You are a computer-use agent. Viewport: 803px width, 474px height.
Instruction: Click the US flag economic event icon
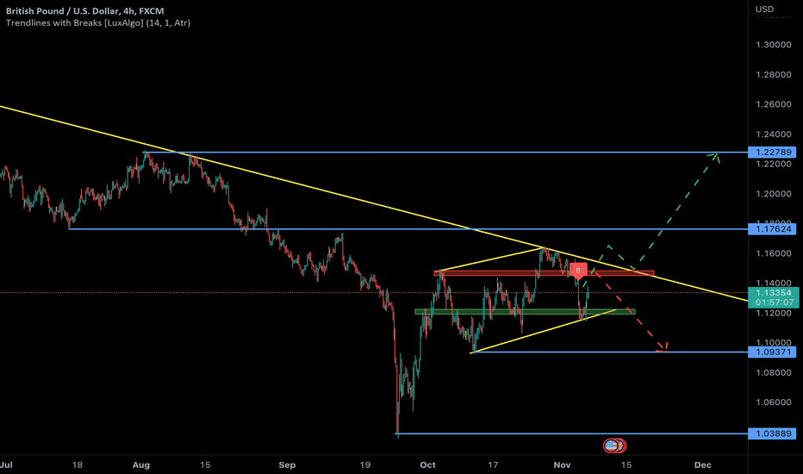click(611, 446)
